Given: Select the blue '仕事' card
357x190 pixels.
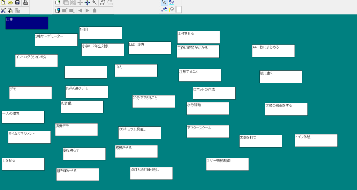Looking at the screenshot, I should (27, 23).
